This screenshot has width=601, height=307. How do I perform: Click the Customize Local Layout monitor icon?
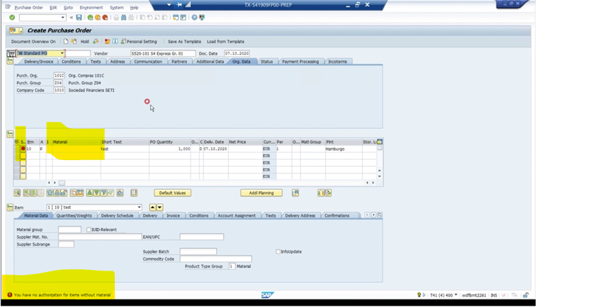pyautogui.click(x=202, y=18)
